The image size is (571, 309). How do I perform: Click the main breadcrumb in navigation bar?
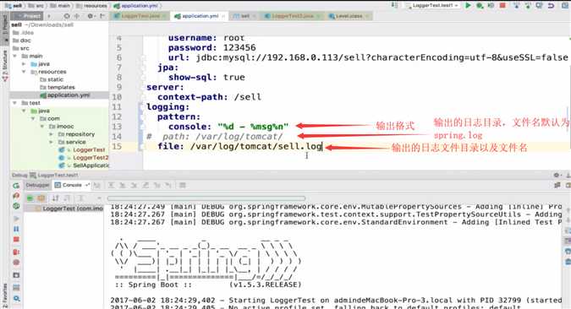[60, 5]
